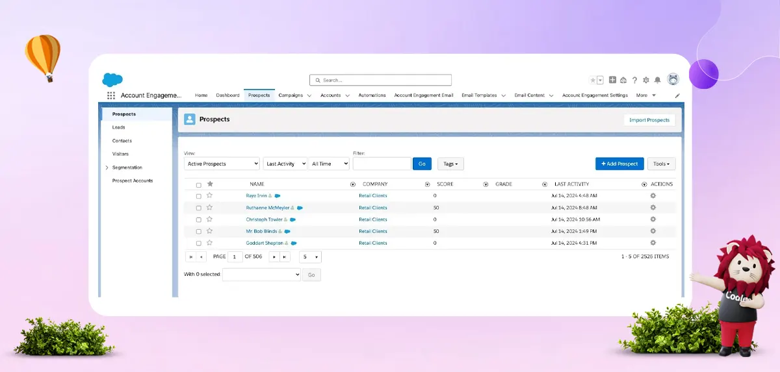
Task: Open the Automations tab
Action: pos(372,95)
